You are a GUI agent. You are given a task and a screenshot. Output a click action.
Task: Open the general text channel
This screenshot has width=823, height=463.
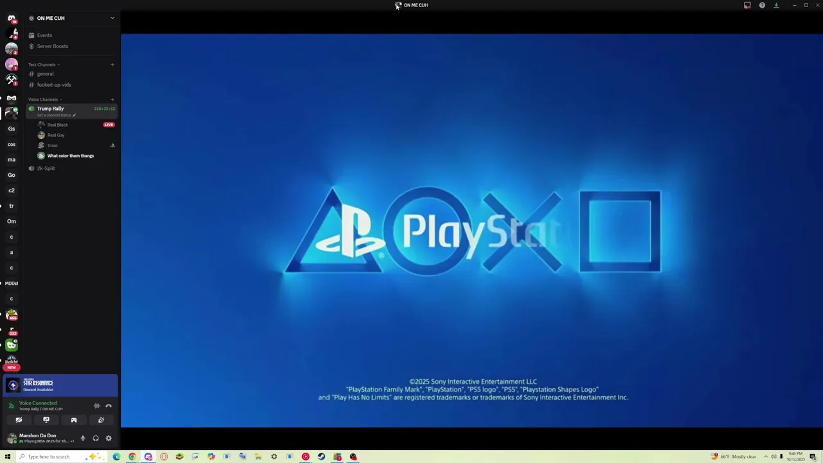coord(45,74)
